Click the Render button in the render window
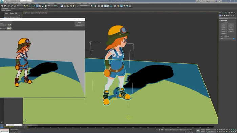 coord(80,22)
